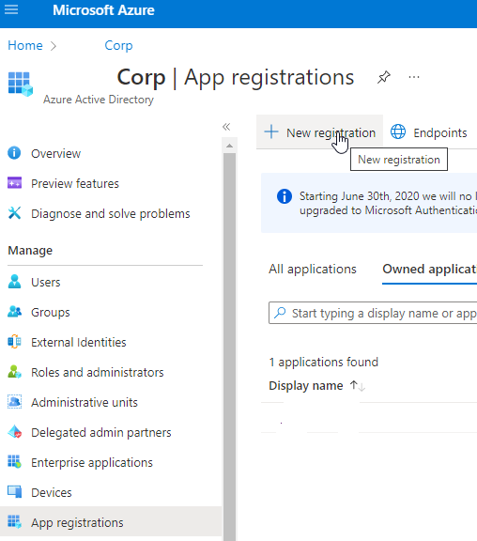Click the breadcrumb chevron after Home

54,46
